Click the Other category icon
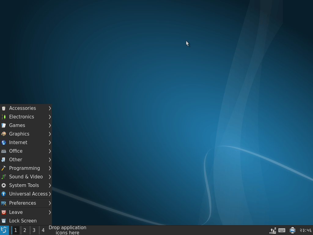Image resolution: width=313 pixels, height=235 pixels. click(x=4, y=160)
